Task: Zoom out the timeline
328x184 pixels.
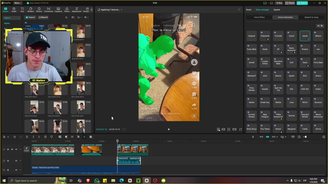Action: coord(299,137)
